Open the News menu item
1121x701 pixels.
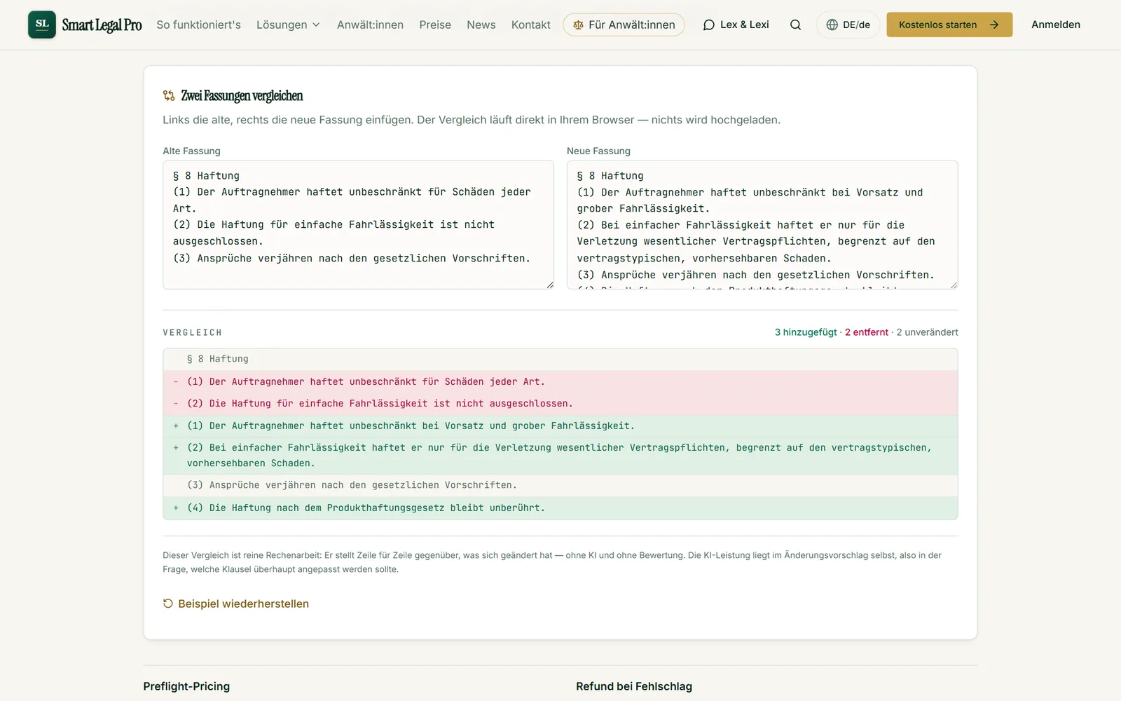481,25
